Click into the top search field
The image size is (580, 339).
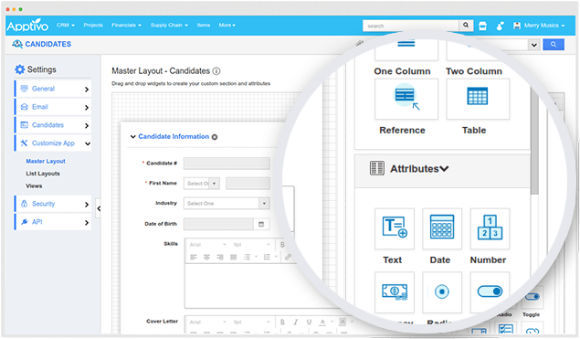(x=411, y=26)
